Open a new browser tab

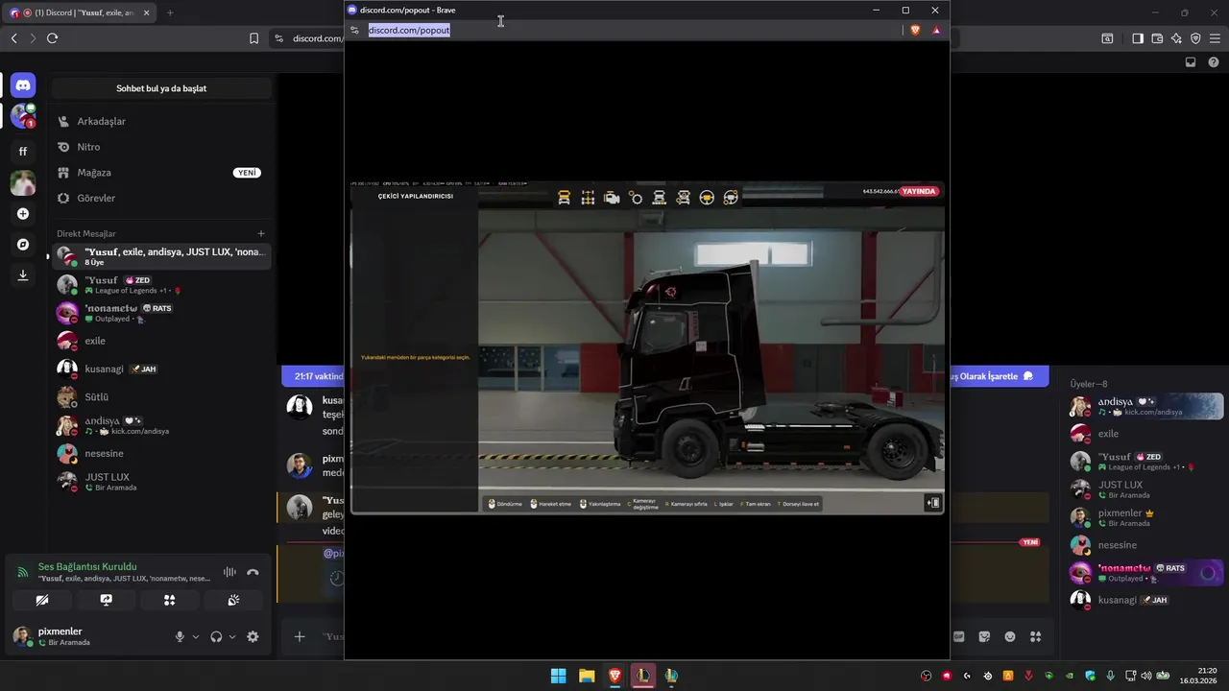click(170, 12)
